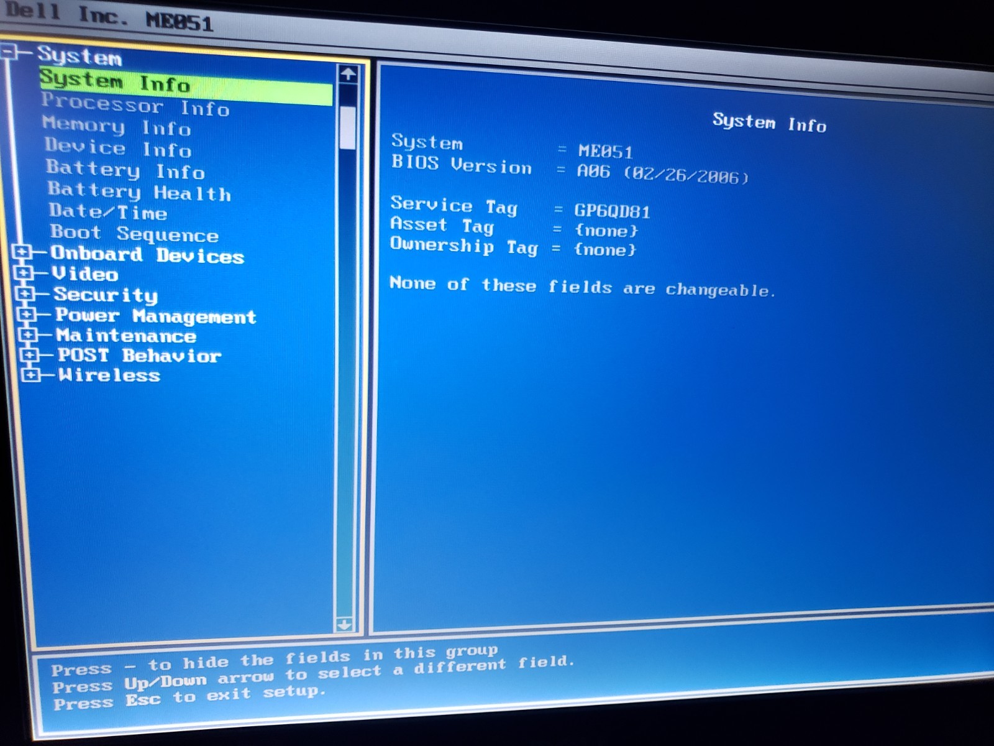Click the Asset Tag field label
This screenshot has height=746, width=994.
(442, 225)
